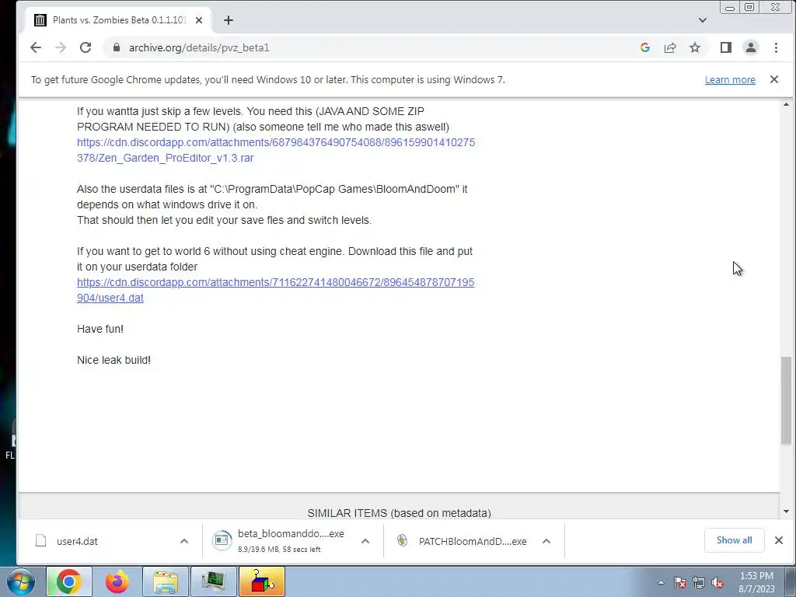Share this page with the share icon
Image resolution: width=796 pixels, height=597 pixels.
coord(670,47)
